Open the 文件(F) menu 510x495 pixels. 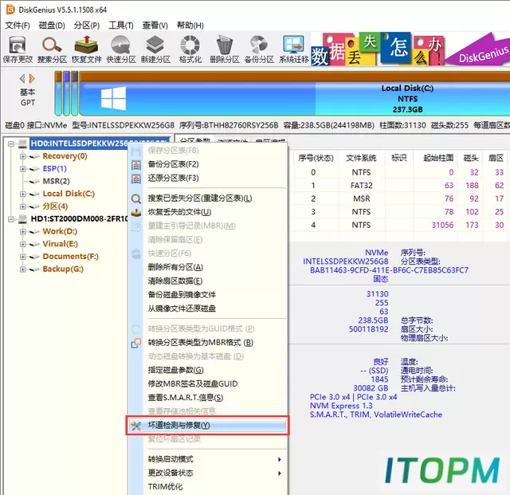coord(18,26)
